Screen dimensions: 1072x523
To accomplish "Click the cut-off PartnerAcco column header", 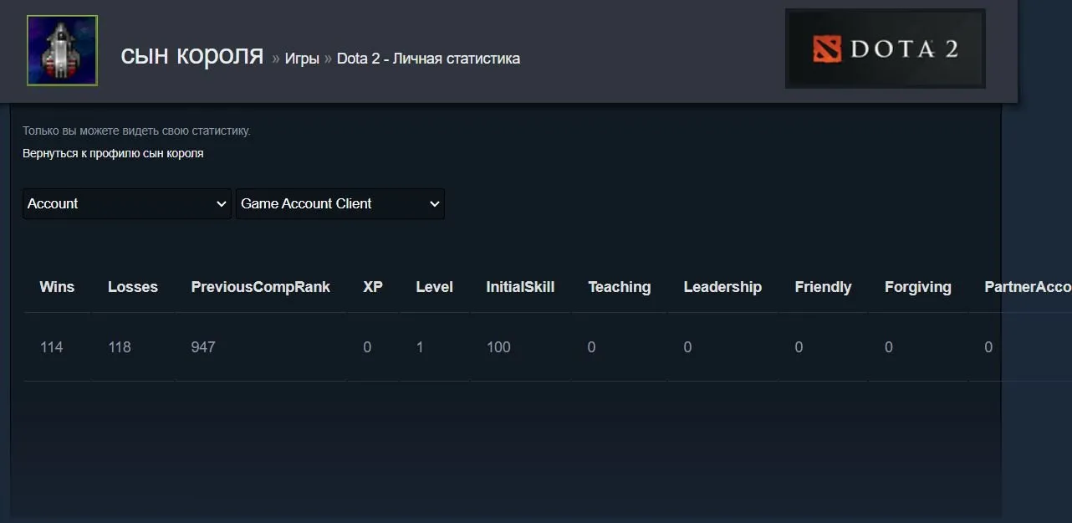I will tap(1028, 287).
